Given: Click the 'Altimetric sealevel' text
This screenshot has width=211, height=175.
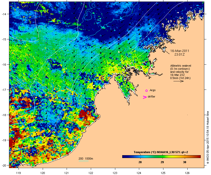Looking at the screenshot, I should tap(181, 66).
